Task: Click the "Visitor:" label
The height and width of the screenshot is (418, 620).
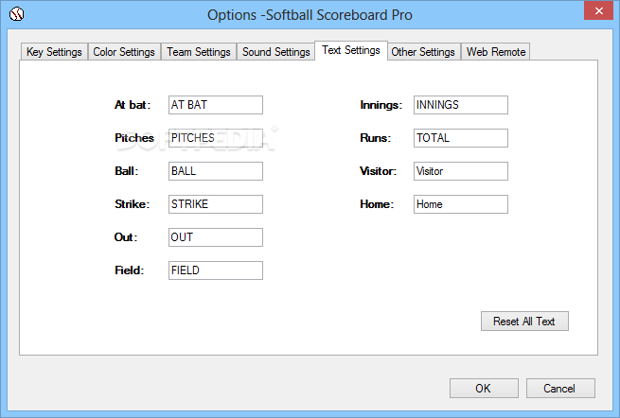Action: pos(378,171)
